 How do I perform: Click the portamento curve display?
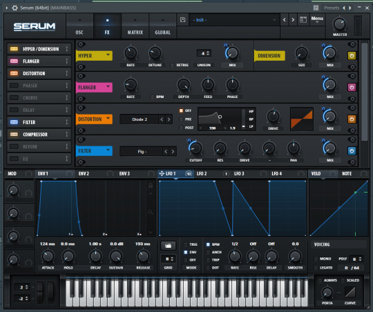click(350, 292)
